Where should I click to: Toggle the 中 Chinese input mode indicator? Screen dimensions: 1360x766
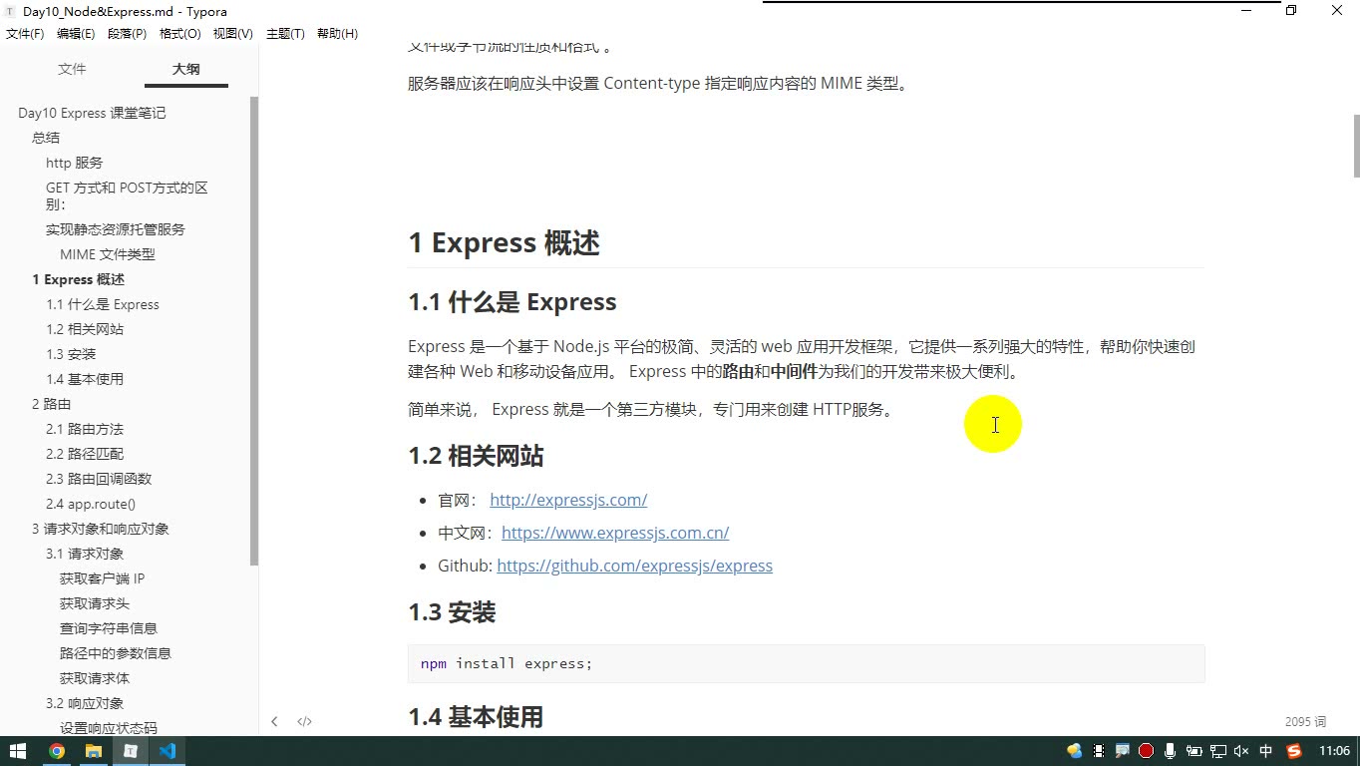click(x=1266, y=751)
